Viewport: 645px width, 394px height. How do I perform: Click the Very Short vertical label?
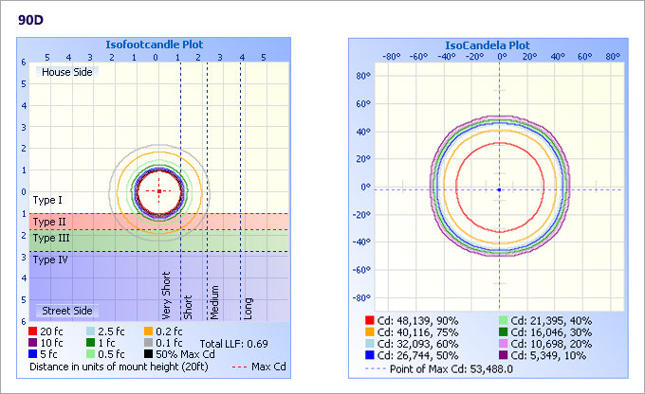167,296
